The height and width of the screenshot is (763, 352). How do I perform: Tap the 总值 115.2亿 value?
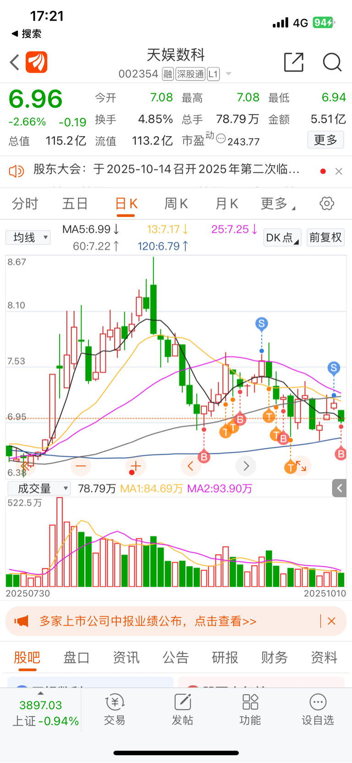pos(66,140)
